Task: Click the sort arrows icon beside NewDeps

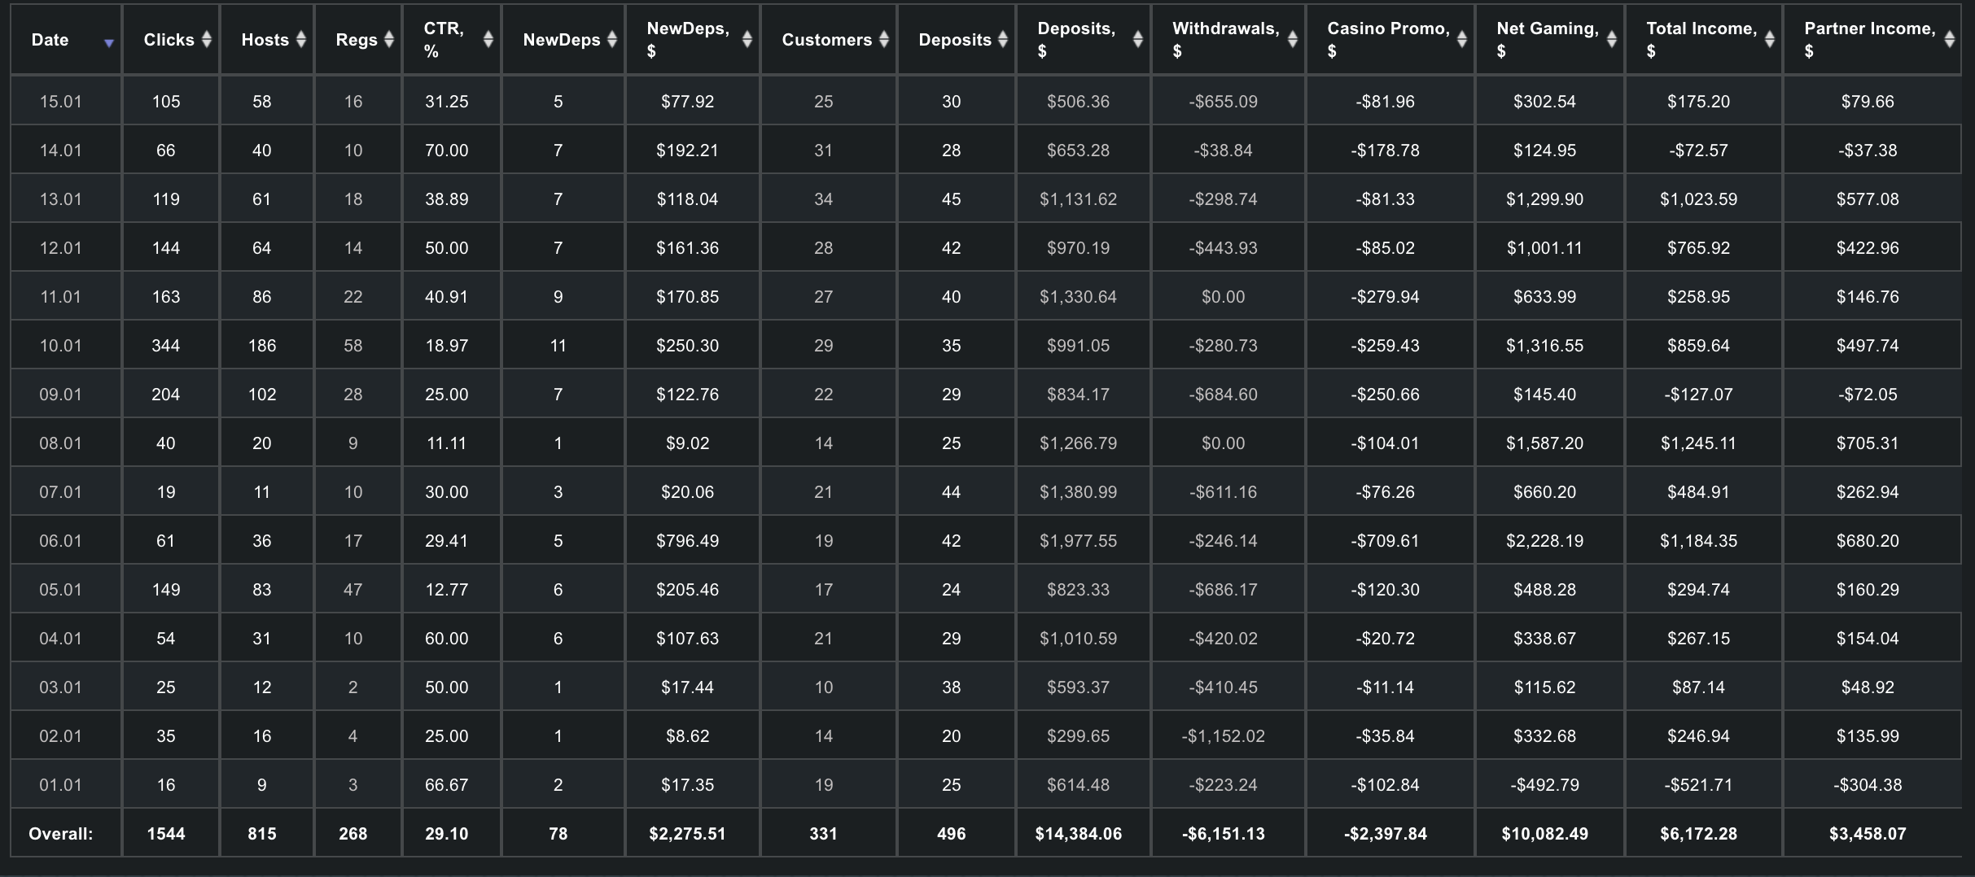Action: (x=612, y=39)
